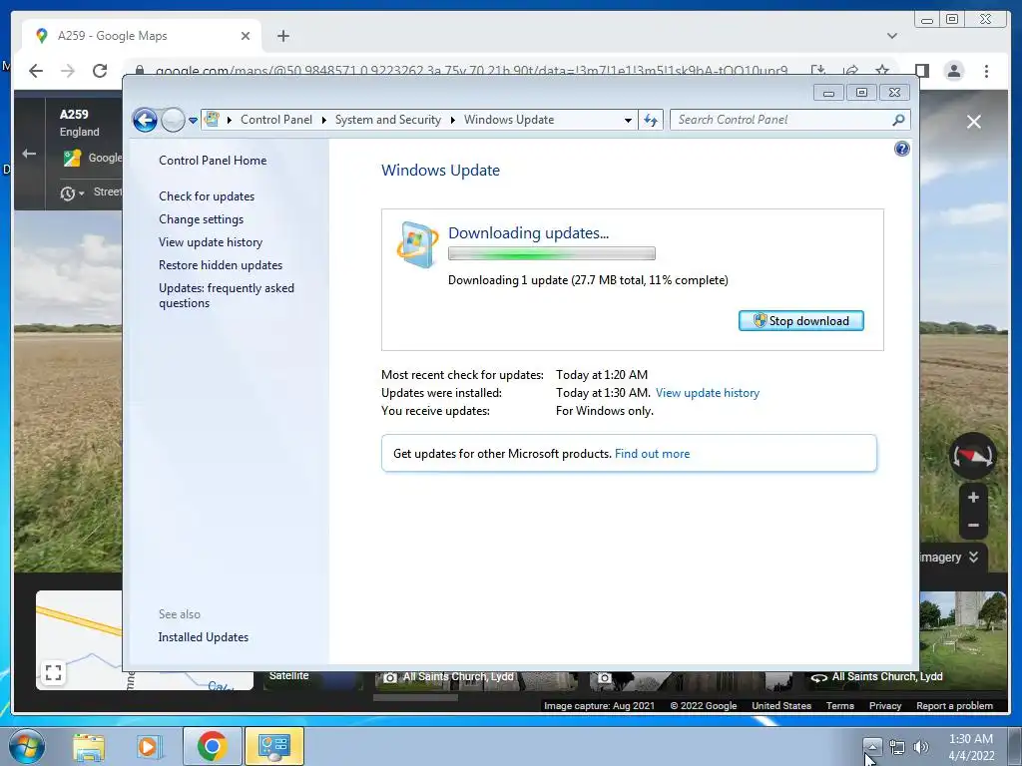Screen dimensions: 1022x766
Task: Select Windows Update breadcrumb
Action: (509, 120)
